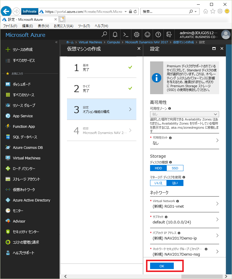Image resolution: width=232 pixels, height=279 pixels.
Task: Open the ツール(T) menu
Action: [84, 26]
